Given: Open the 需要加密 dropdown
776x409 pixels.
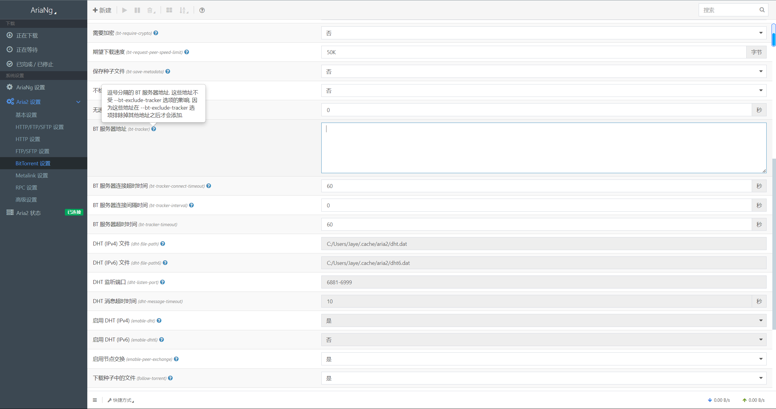Looking at the screenshot, I should tap(544, 33).
